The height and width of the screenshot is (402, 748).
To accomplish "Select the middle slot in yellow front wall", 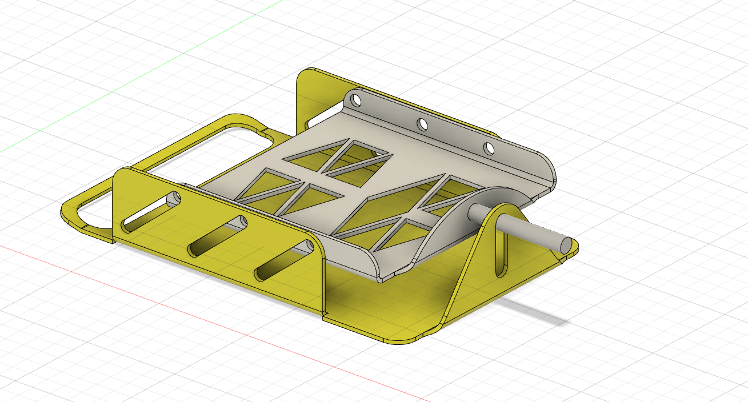I will click(x=218, y=235).
